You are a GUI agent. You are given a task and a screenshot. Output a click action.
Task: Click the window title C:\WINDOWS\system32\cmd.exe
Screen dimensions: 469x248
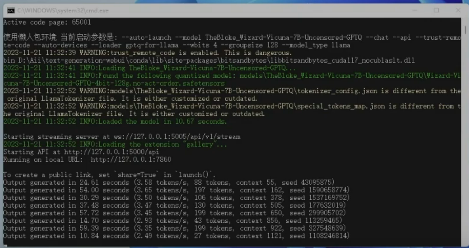click(x=63, y=10)
